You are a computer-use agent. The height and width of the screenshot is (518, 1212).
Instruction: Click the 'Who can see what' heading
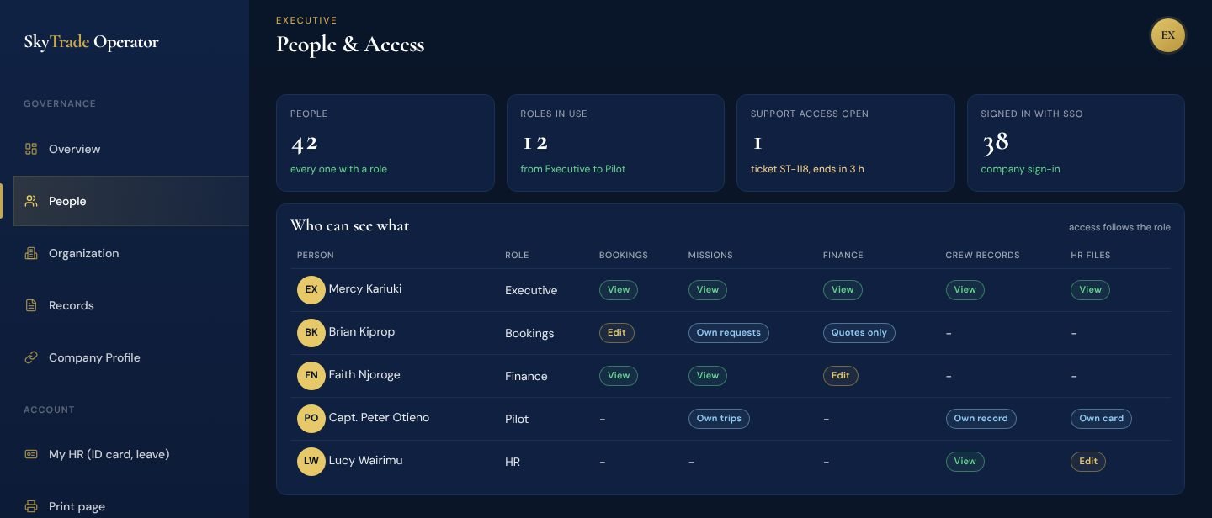click(350, 225)
